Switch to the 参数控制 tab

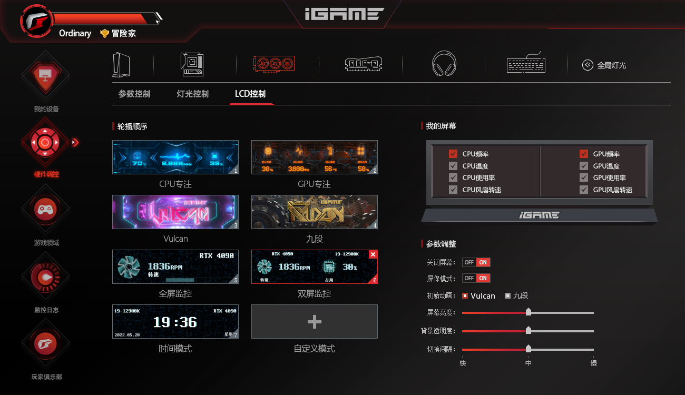tap(134, 94)
